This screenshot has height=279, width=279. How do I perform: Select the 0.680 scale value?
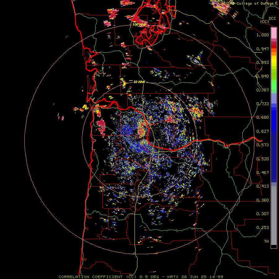click(x=263, y=117)
